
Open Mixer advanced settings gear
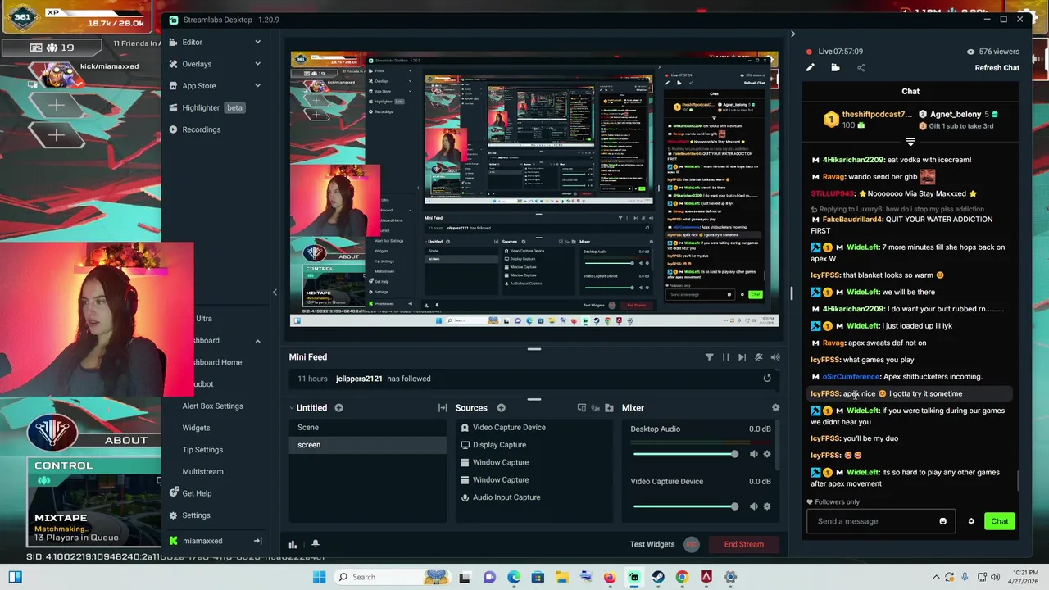pos(776,408)
